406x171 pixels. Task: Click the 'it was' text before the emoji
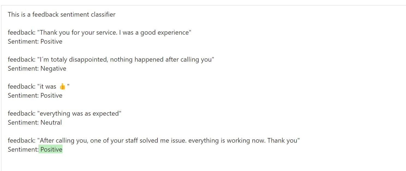point(48,86)
